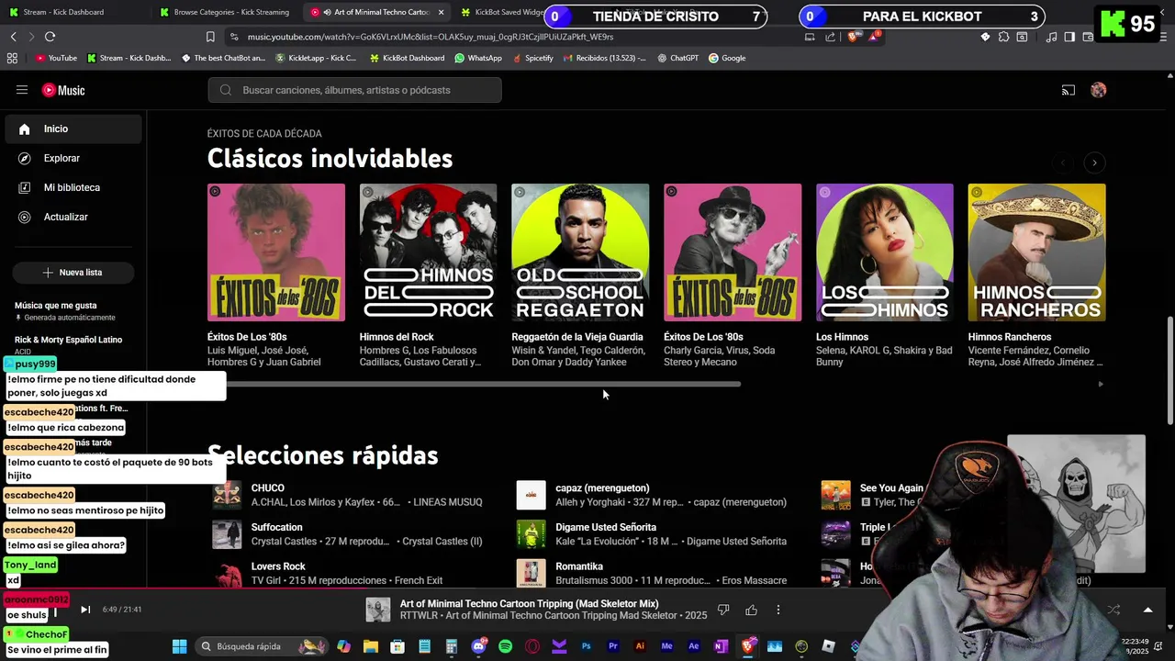Dislike the current song

(723, 610)
